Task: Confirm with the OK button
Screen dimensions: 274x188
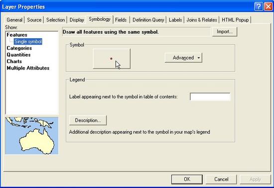Action: [187, 179]
